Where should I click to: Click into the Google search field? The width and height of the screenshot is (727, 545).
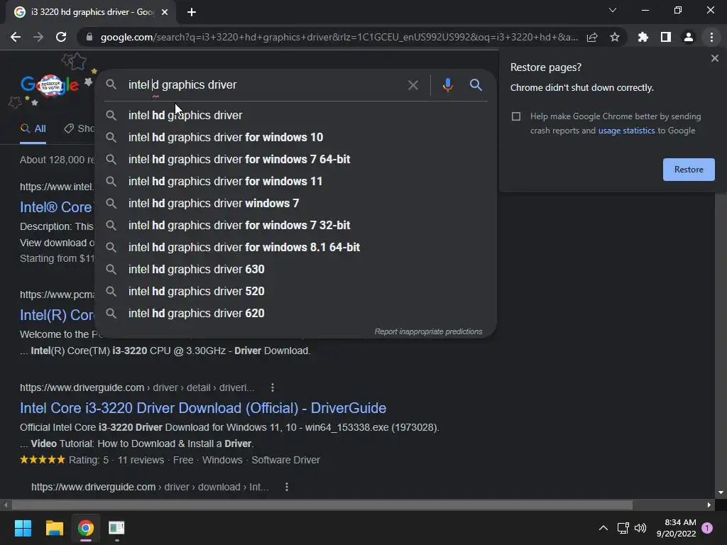point(264,85)
